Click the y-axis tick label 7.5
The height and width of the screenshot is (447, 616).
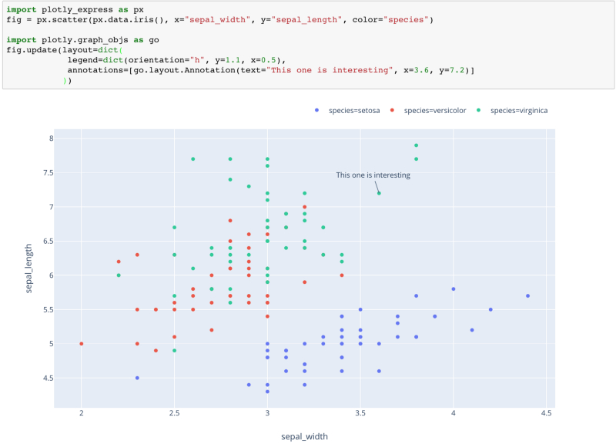[49, 172]
